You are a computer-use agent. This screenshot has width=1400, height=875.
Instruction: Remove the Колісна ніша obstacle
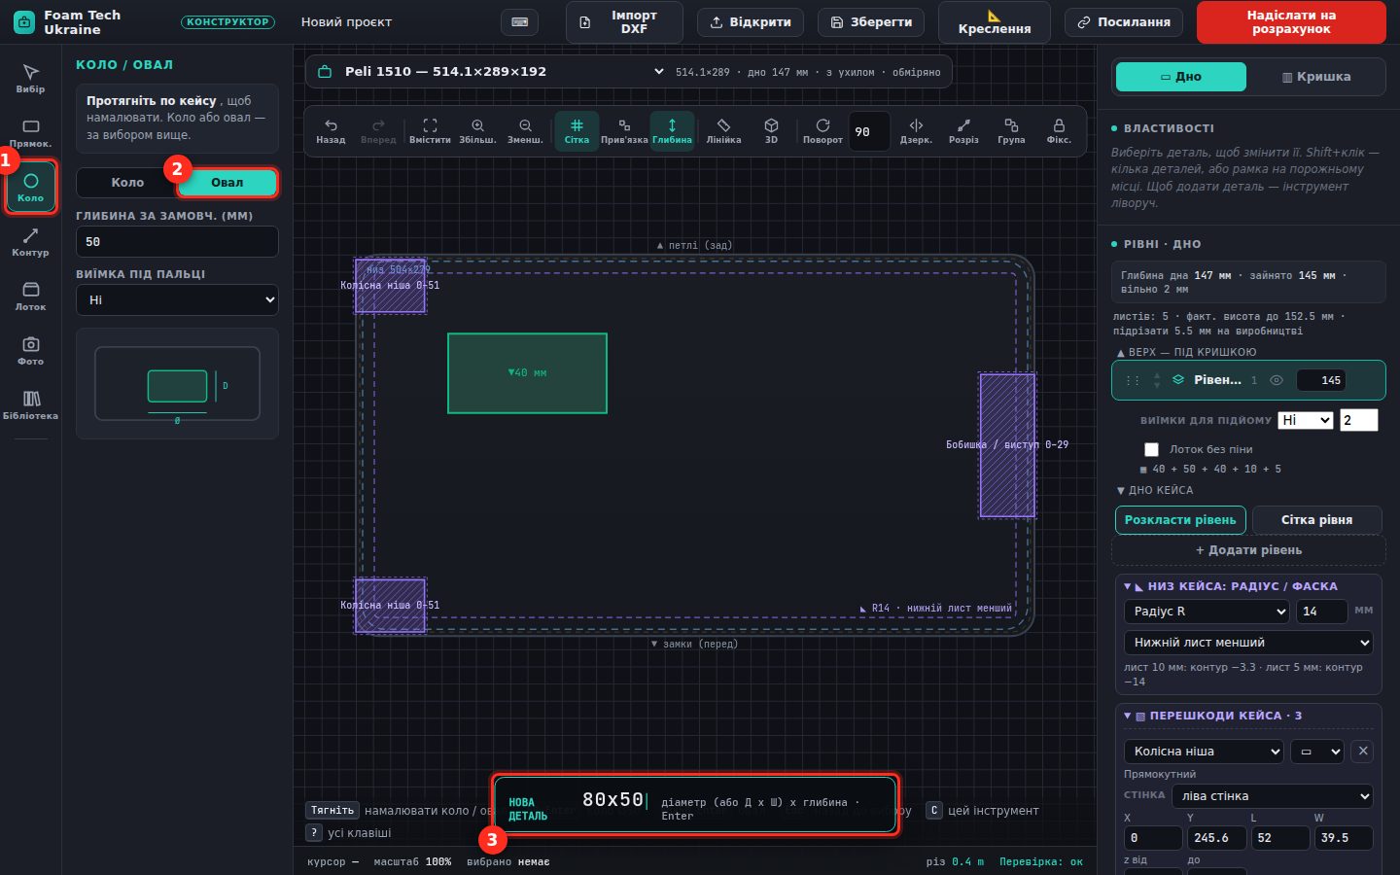[1363, 752]
